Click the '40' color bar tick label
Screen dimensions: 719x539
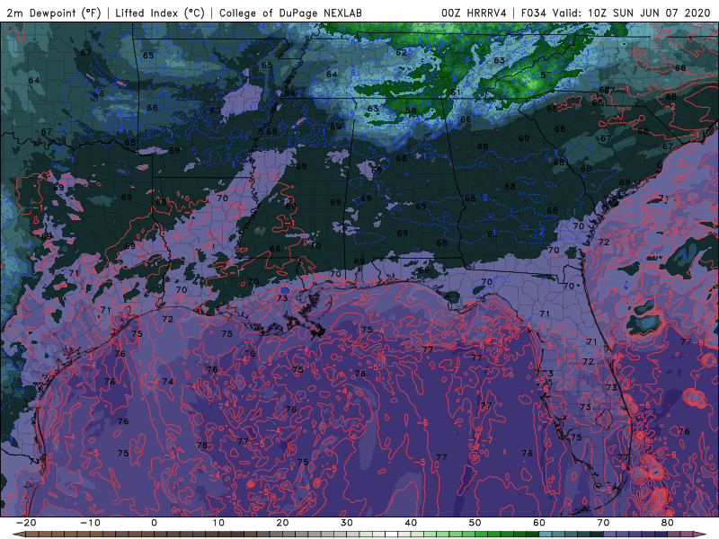[x=411, y=523]
